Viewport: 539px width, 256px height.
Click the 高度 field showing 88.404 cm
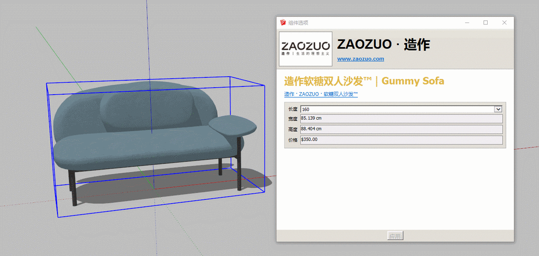click(x=401, y=129)
